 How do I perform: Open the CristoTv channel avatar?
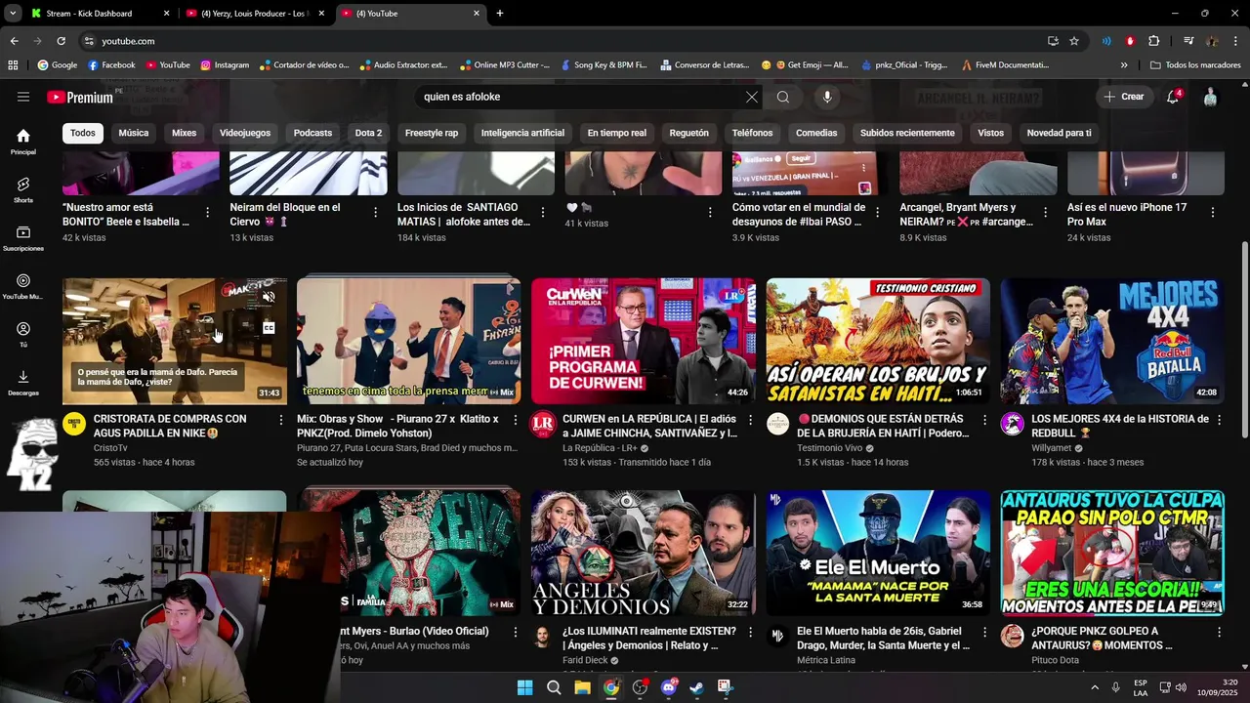(74, 424)
